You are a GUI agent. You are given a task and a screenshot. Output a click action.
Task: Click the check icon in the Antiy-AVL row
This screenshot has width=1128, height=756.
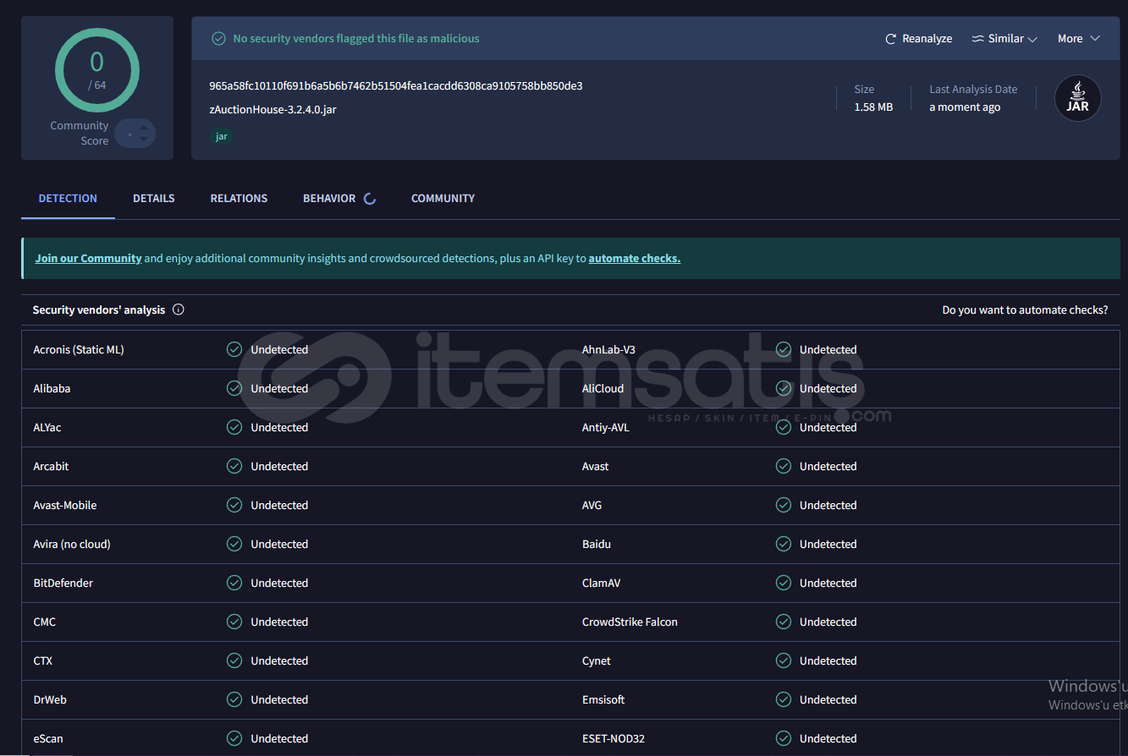[x=784, y=427]
